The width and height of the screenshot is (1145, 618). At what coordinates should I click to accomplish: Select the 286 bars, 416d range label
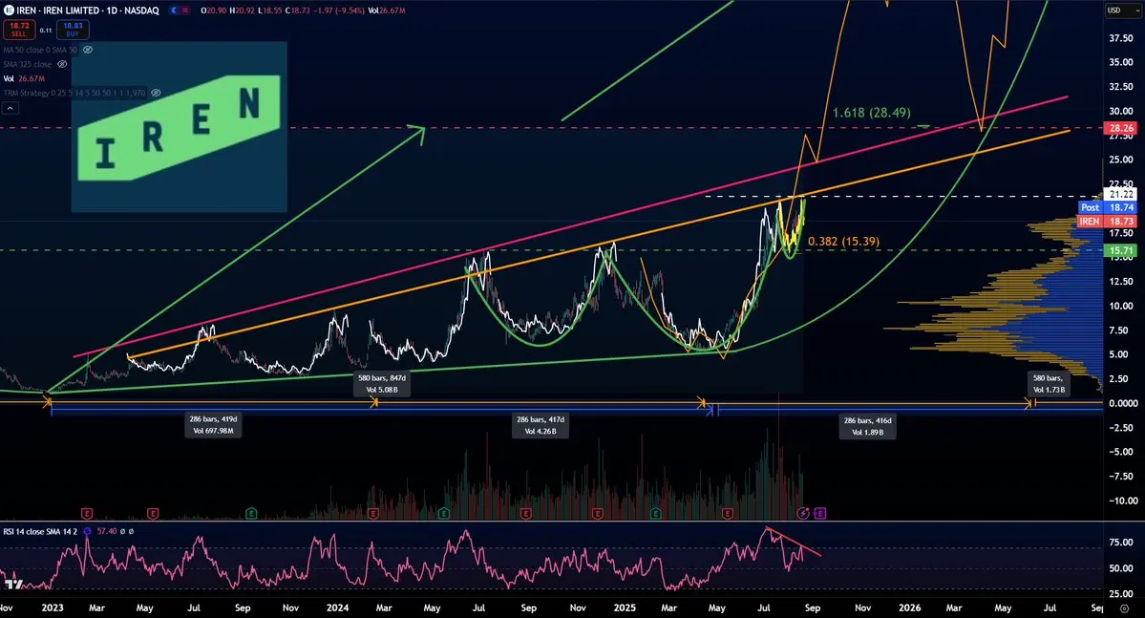click(x=867, y=426)
